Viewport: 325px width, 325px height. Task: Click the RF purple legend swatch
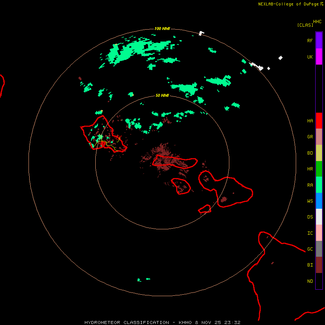[319, 40]
